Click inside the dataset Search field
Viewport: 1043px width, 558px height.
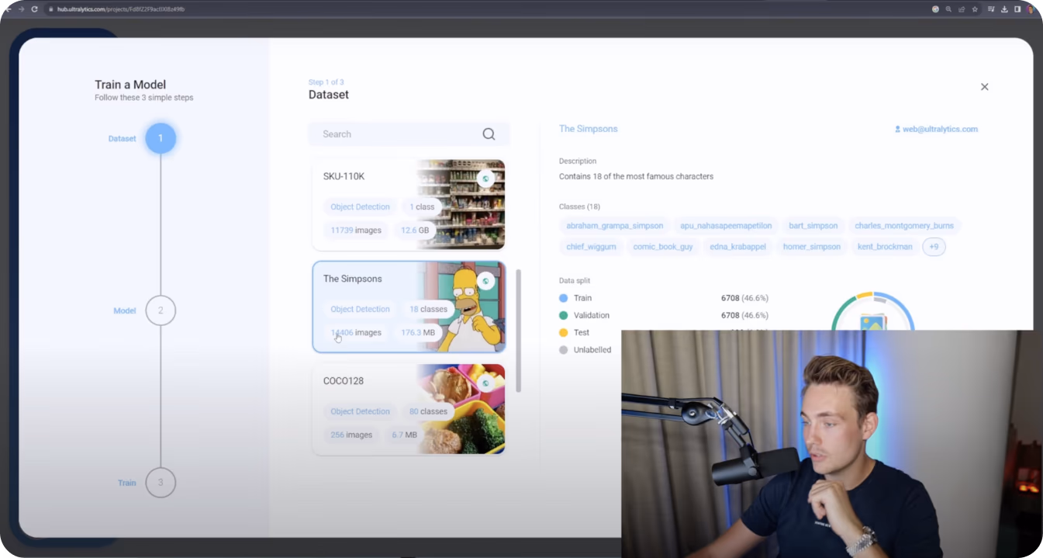coord(409,133)
